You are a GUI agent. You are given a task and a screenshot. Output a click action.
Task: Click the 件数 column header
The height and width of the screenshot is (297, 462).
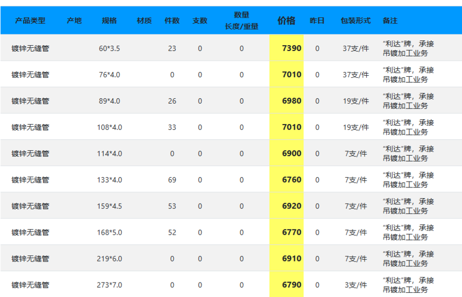coord(172,20)
